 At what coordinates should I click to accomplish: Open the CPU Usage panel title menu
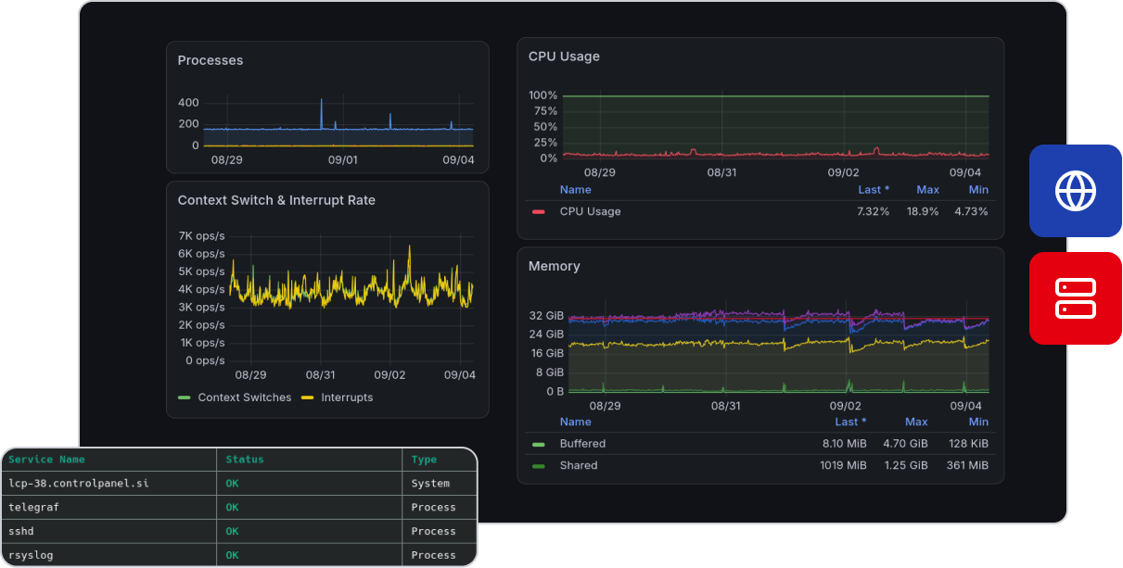[564, 57]
